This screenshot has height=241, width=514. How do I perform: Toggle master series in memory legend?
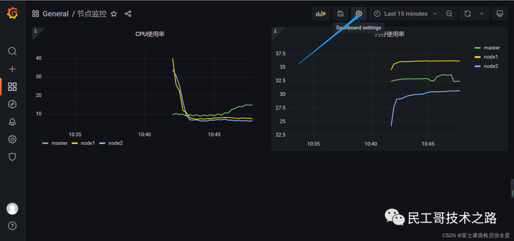tap(492, 48)
